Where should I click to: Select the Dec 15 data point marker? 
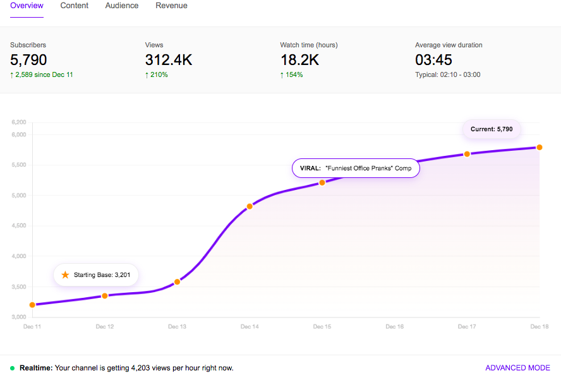[x=322, y=182]
